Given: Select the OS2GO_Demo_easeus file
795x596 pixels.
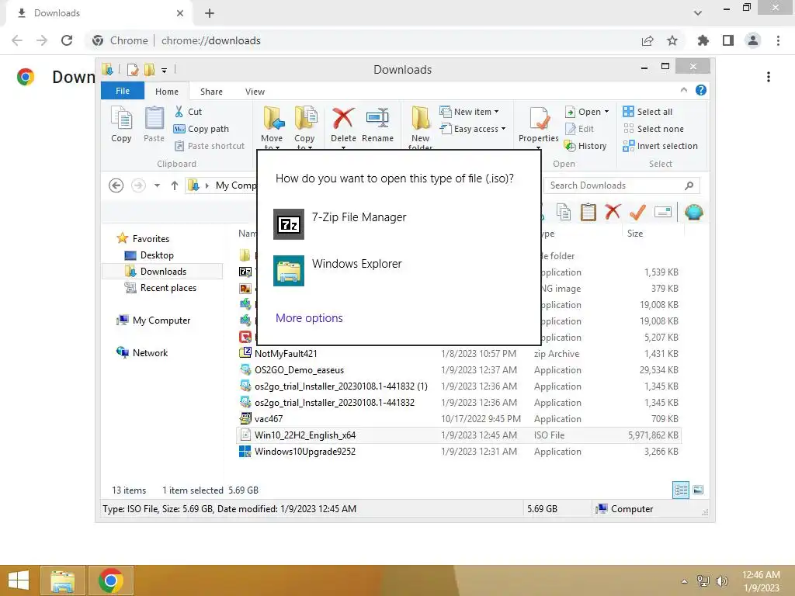Looking at the screenshot, I should [459, 370].
